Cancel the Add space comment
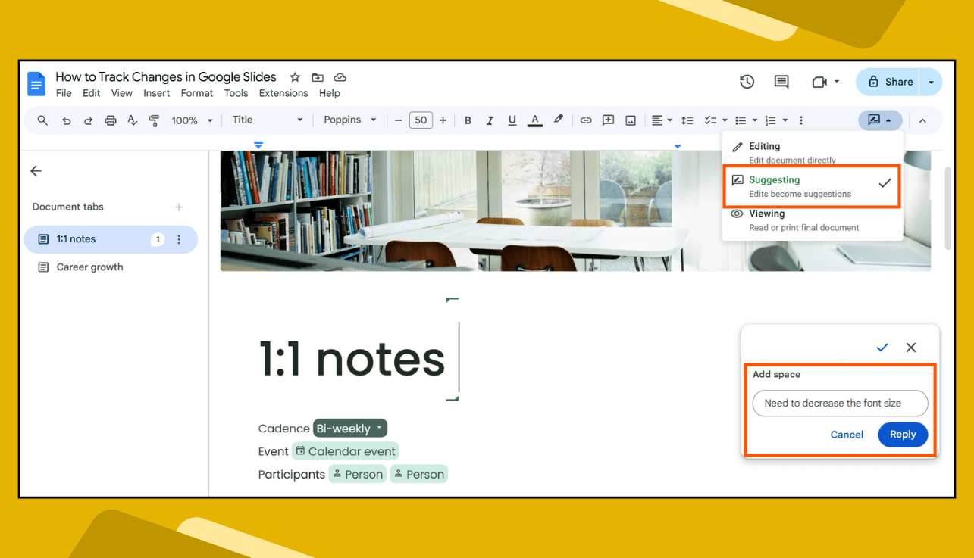The image size is (974, 558). click(847, 435)
